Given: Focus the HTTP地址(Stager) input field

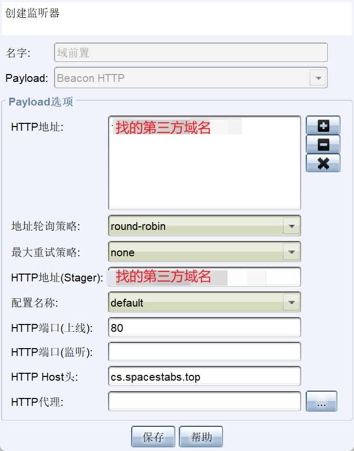Looking at the screenshot, I should tap(204, 277).
